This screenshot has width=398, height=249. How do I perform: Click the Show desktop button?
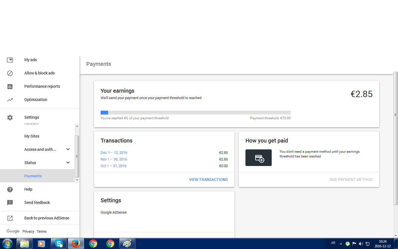coord(396,244)
